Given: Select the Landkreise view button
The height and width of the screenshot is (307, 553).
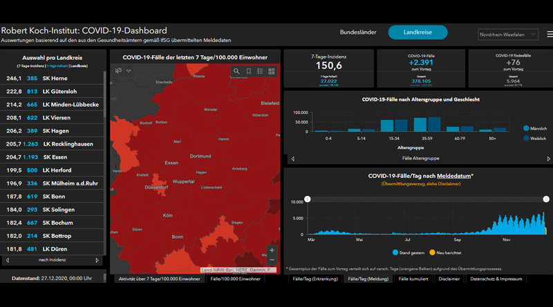Looking at the screenshot, I should coord(418,32).
